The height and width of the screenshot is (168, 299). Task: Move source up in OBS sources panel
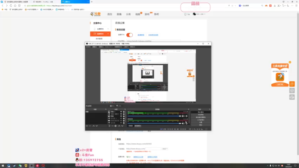tap(119, 126)
